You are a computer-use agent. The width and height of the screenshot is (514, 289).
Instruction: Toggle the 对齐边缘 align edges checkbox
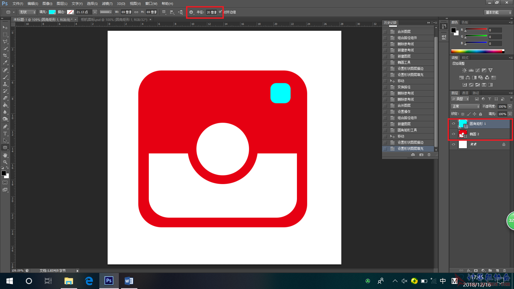tap(220, 12)
